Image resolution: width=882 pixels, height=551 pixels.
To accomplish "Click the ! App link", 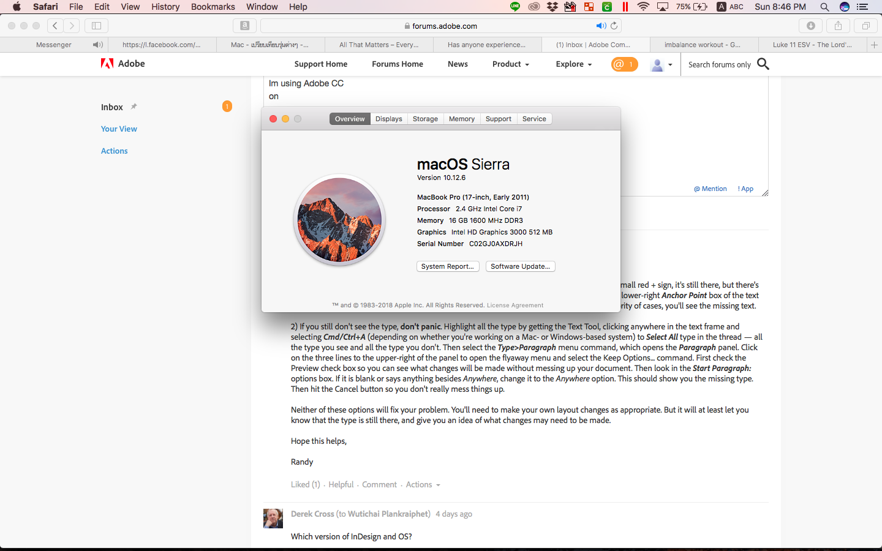I will [x=745, y=189].
